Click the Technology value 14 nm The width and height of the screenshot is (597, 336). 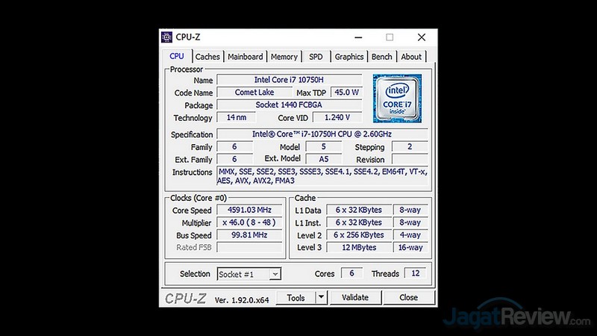click(x=236, y=117)
